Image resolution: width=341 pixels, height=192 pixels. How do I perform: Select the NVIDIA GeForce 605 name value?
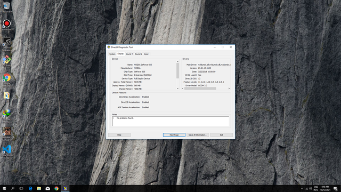(143, 65)
